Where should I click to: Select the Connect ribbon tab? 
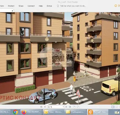[x=31, y=6]
